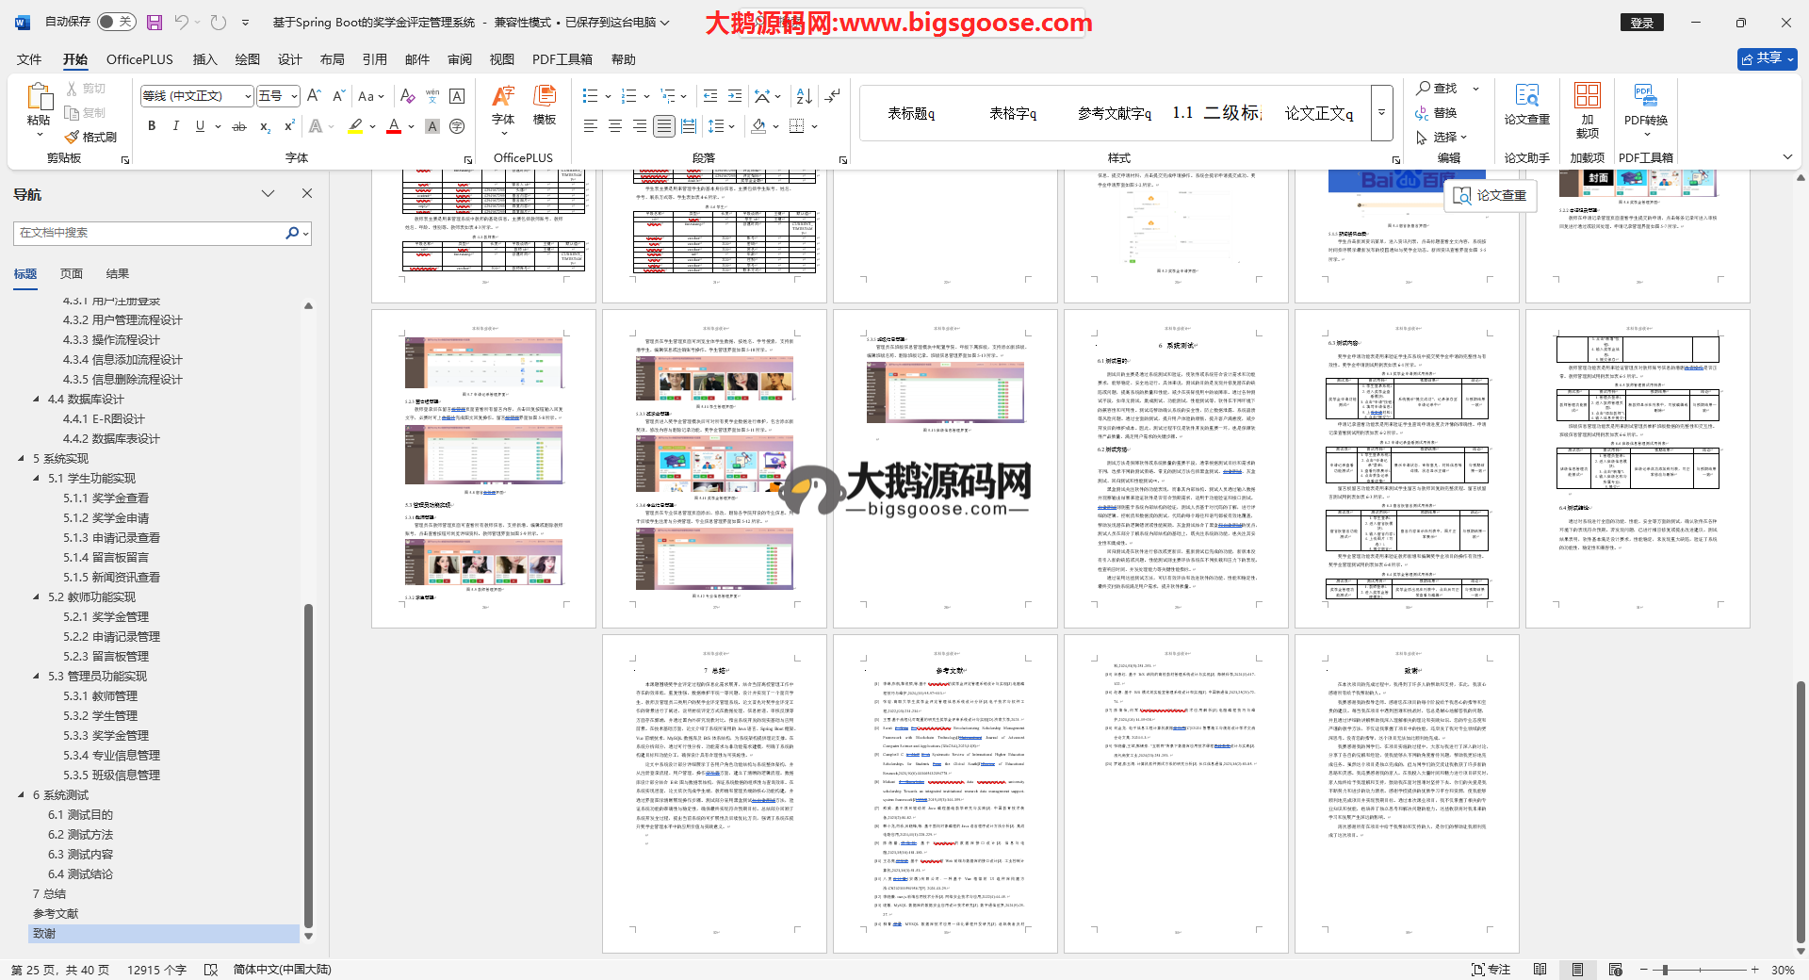Click the 共享 share button

(1767, 58)
